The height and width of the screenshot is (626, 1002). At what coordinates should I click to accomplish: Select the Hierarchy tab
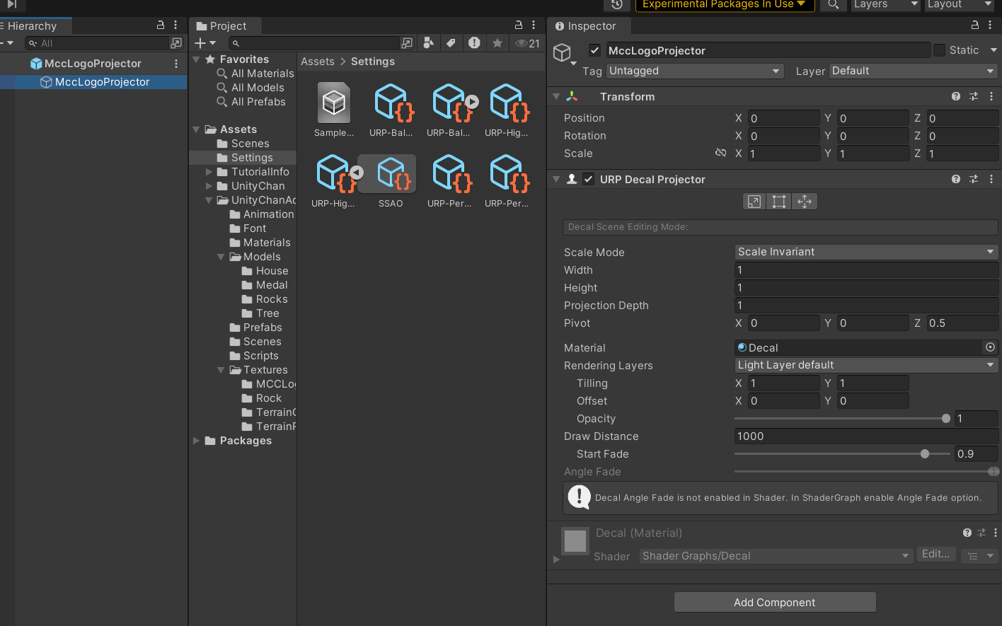31,26
